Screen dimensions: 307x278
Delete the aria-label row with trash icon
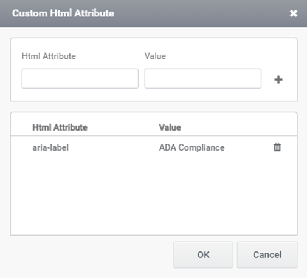click(277, 147)
